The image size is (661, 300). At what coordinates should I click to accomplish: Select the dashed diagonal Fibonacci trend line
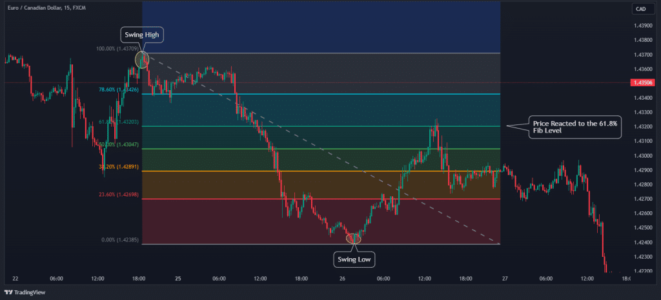point(323,151)
